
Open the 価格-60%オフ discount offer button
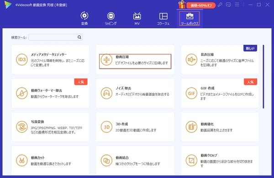pyautogui.click(x=201, y=5)
